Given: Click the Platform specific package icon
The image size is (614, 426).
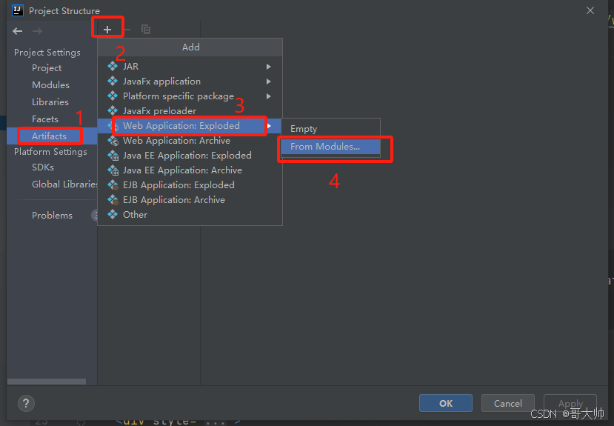Looking at the screenshot, I should point(113,96).
